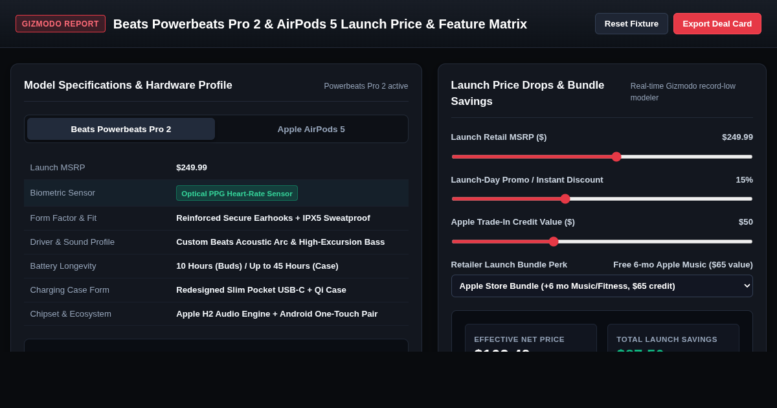This screenshot has height=408, width=777.
Task: Click the Form Factor & Fit label
Action: pos(63,218)
